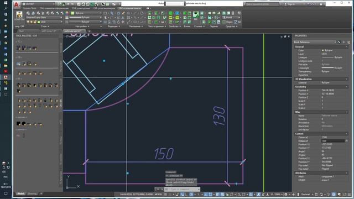Click the calculator icon beside Distance1 value

347,141
